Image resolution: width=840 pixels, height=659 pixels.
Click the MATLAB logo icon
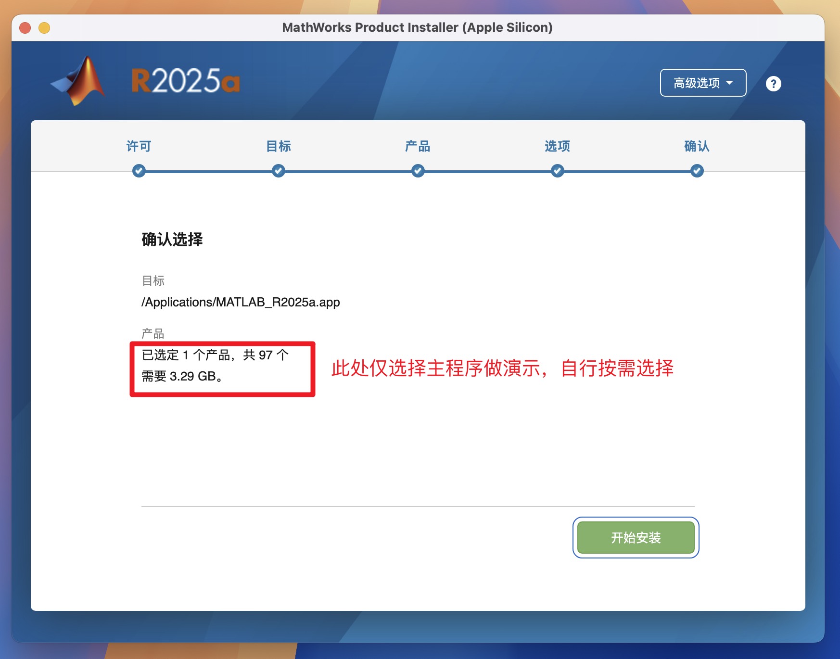(78, 81)
